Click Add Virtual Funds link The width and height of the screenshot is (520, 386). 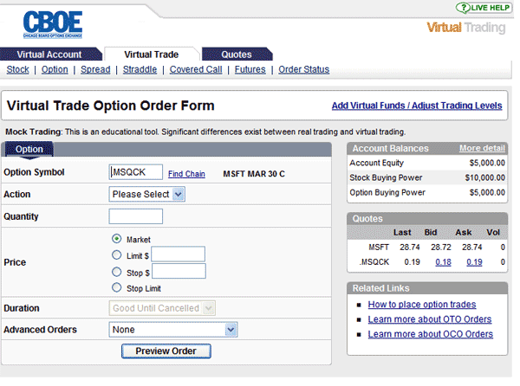coord(417,106)
